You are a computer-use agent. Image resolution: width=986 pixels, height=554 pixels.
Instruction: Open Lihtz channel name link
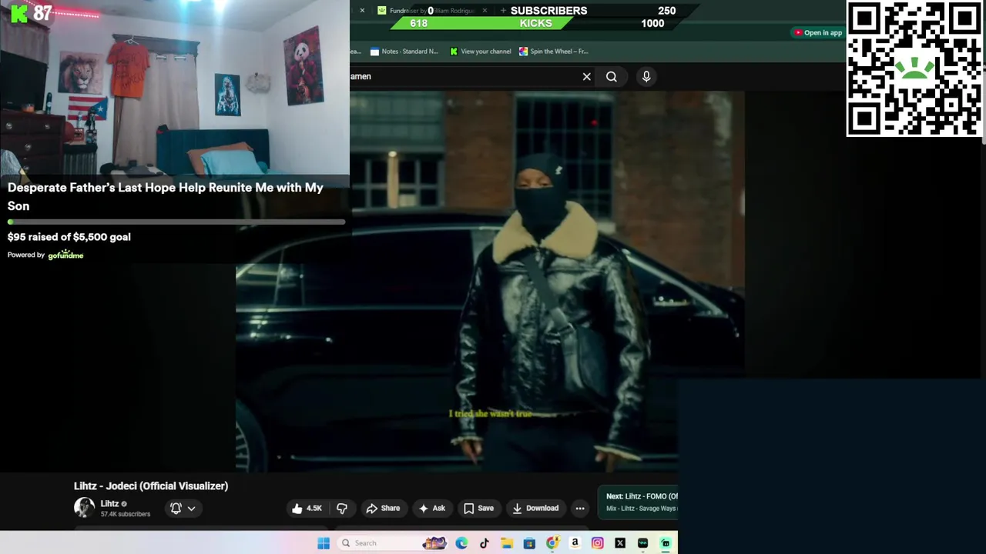(109, 504)
